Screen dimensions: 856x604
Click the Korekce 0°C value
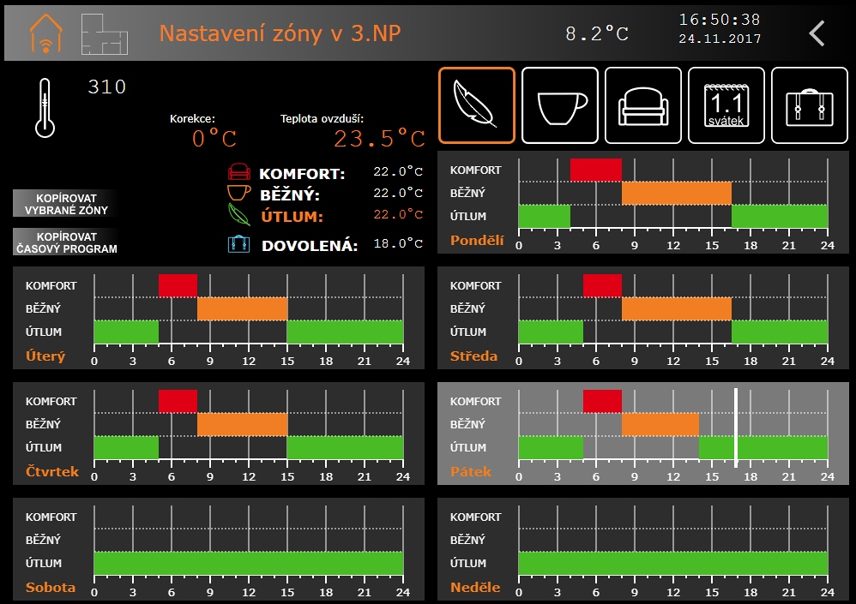(x=214, y=139)
